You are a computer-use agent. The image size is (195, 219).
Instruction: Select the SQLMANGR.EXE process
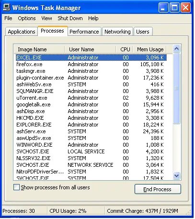coord(91,91)
